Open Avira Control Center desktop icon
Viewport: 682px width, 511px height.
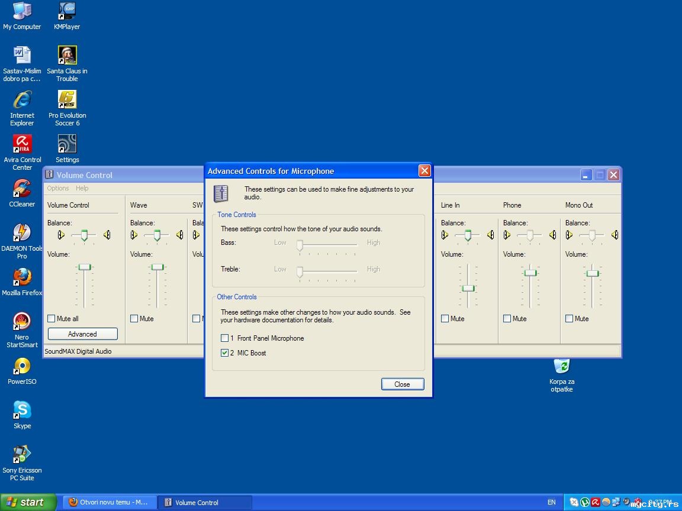pyautogui.click(x=22, y=144)
